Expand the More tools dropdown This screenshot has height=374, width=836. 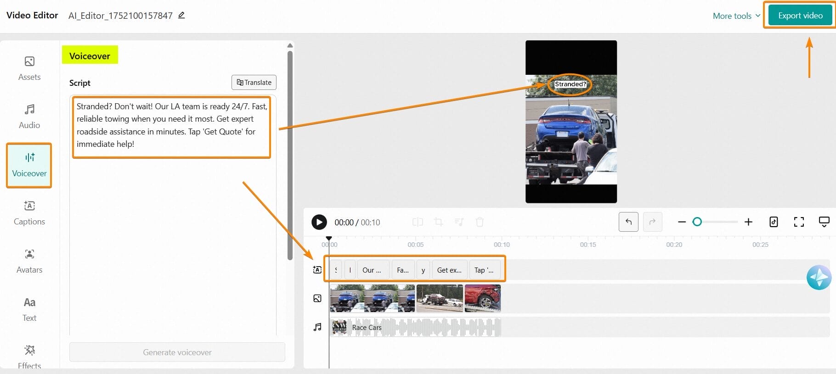(736, 16)
